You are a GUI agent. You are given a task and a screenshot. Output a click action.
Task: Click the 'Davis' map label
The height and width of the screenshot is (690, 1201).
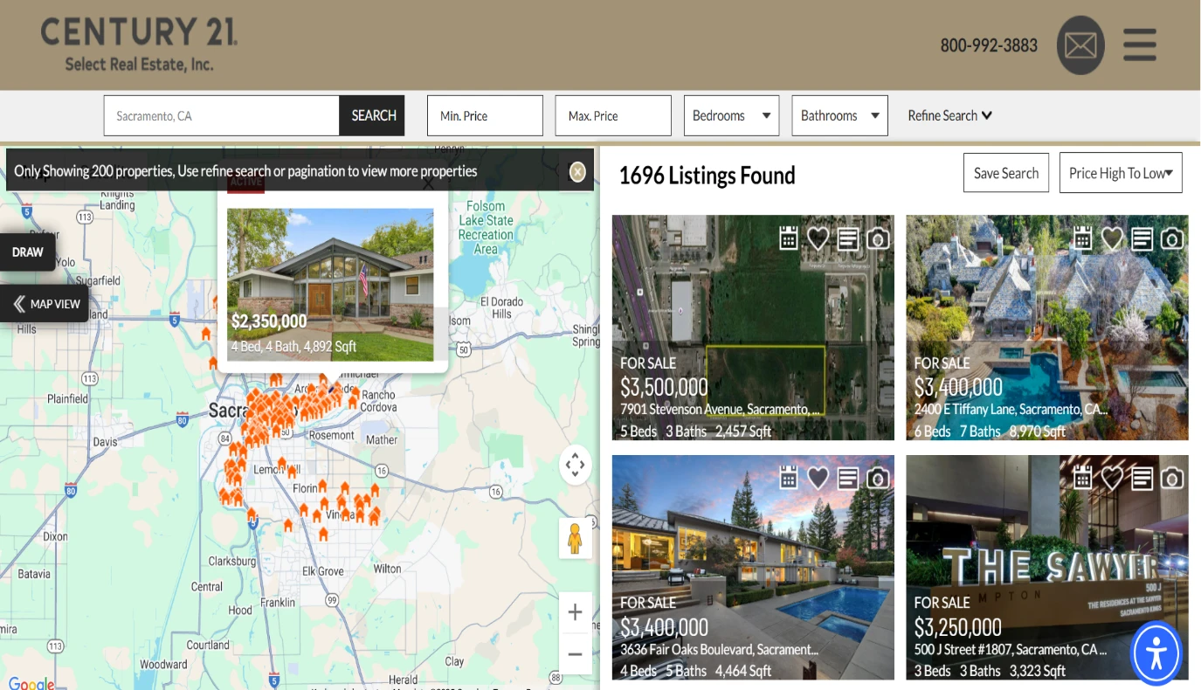tap(105, 442)
